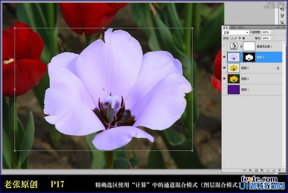
Task: Enable lock image pixels brush icon
Action: [x=236, y=38]
